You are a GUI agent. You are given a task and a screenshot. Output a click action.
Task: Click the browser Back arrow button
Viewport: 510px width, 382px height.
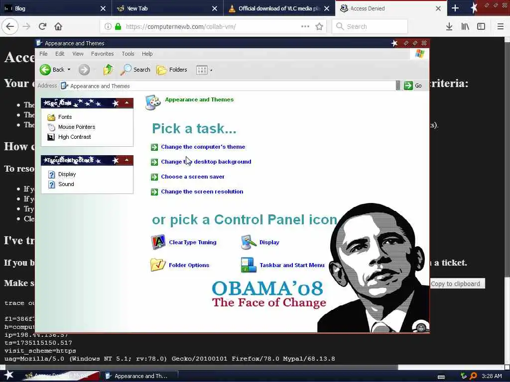tap(10, 26)
